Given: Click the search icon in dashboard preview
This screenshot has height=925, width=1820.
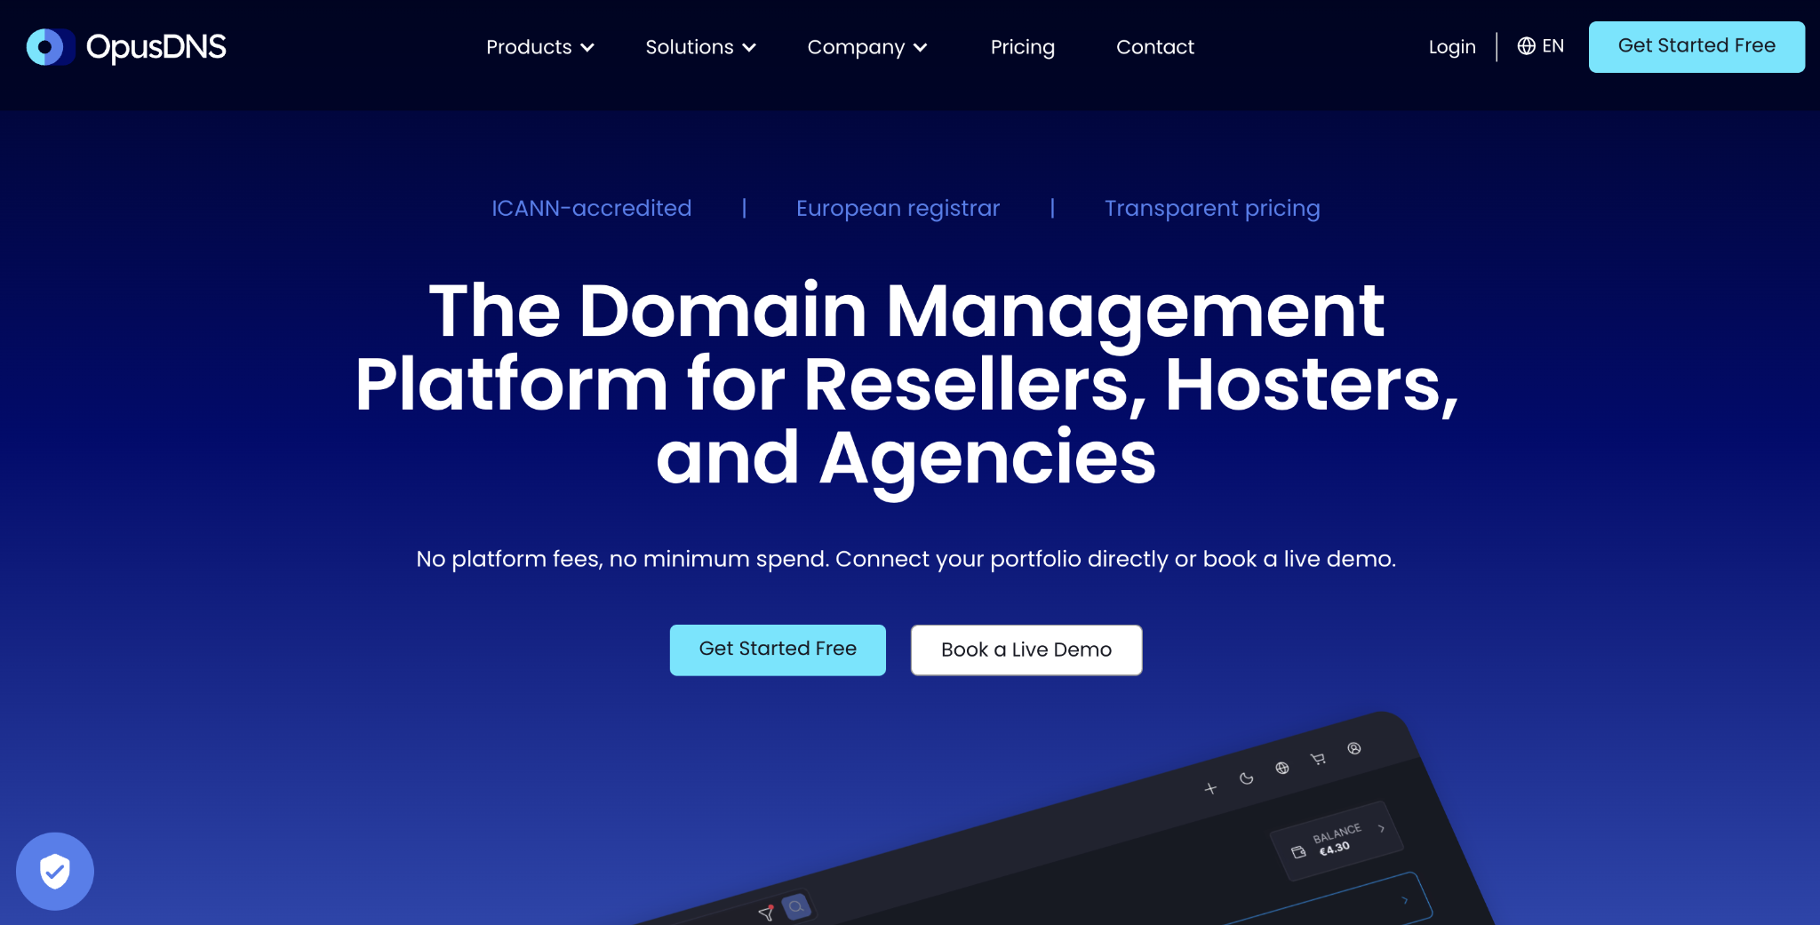Looking at the screenshot, I should (x=796, y=906).
